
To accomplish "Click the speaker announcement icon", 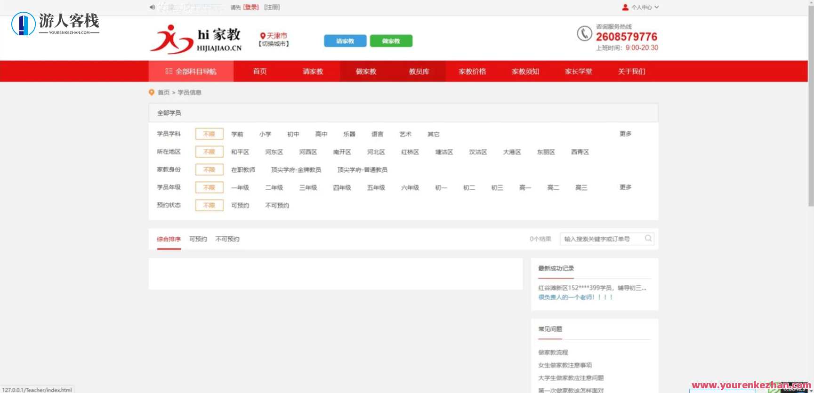I will point(152,7).
